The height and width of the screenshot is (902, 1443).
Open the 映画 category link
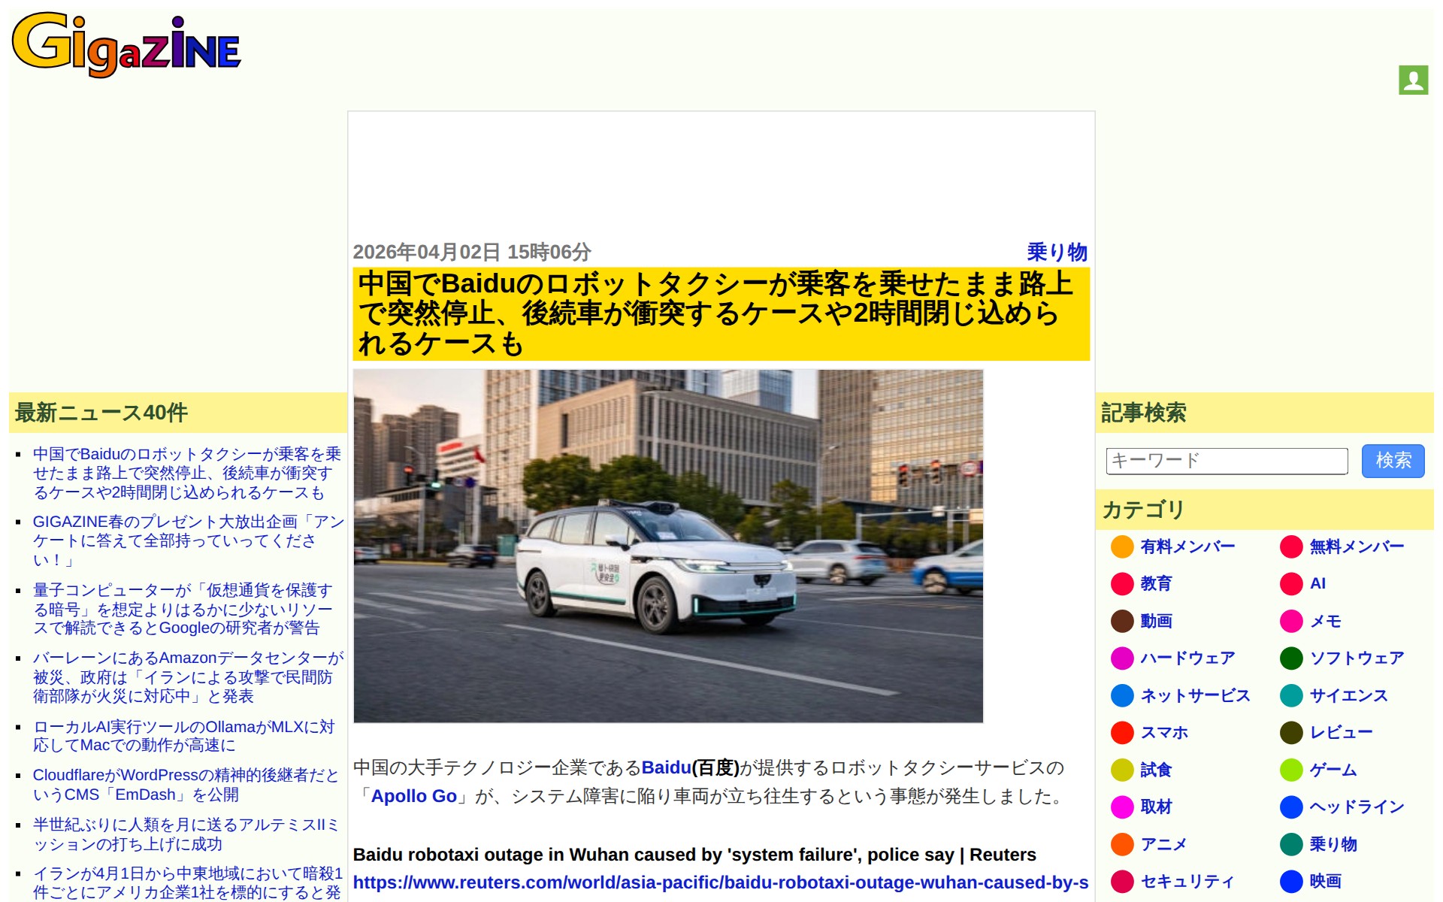click(1325, 881)
